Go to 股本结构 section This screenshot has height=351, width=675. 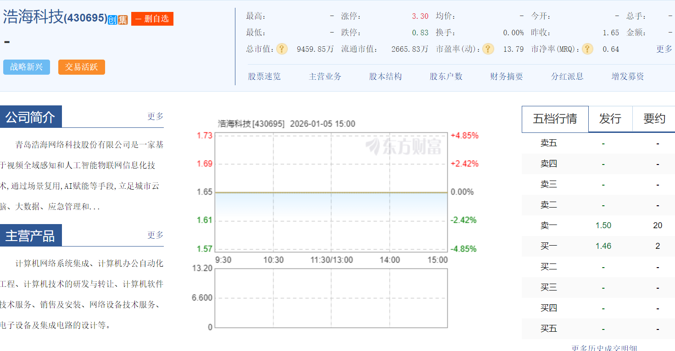(385, 77)
